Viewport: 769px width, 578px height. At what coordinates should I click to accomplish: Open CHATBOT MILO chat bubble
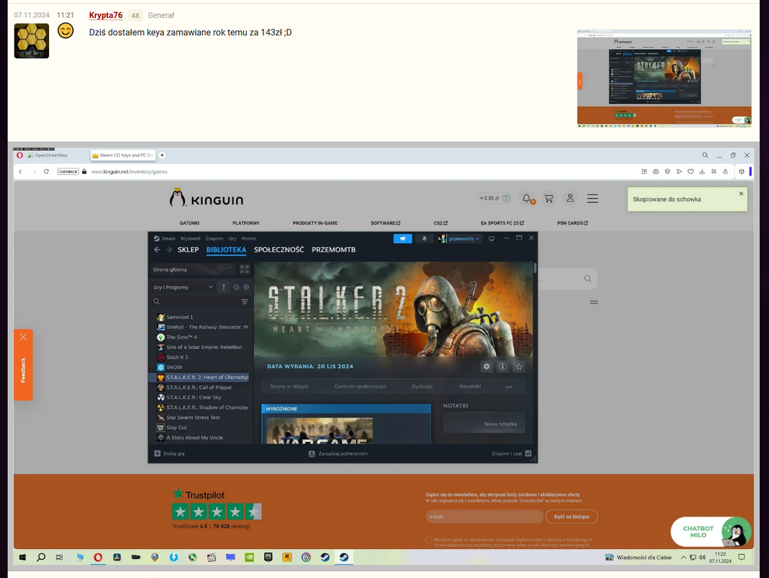tap(711, 532)
